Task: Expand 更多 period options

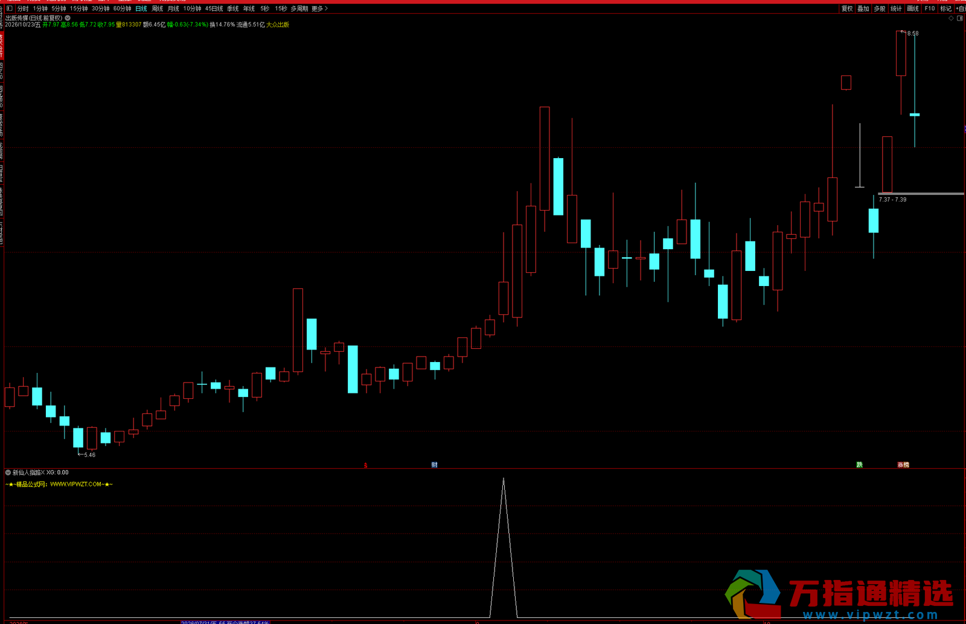Action: 320,8
